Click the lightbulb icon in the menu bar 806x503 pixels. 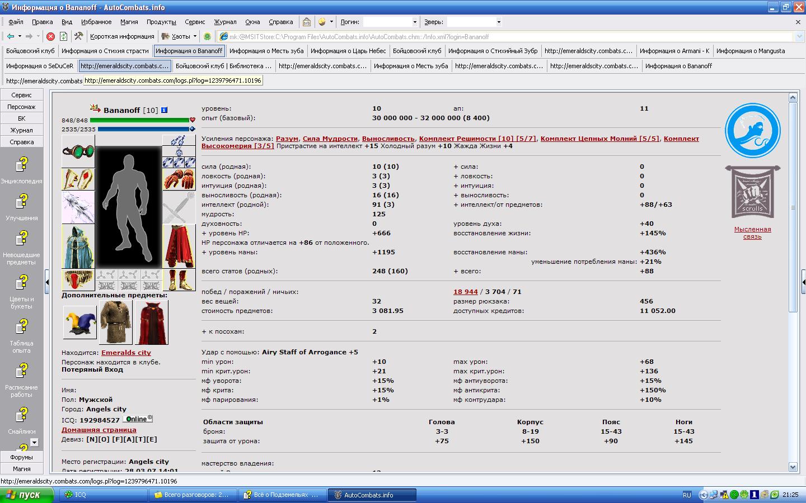tap(322, 22)
